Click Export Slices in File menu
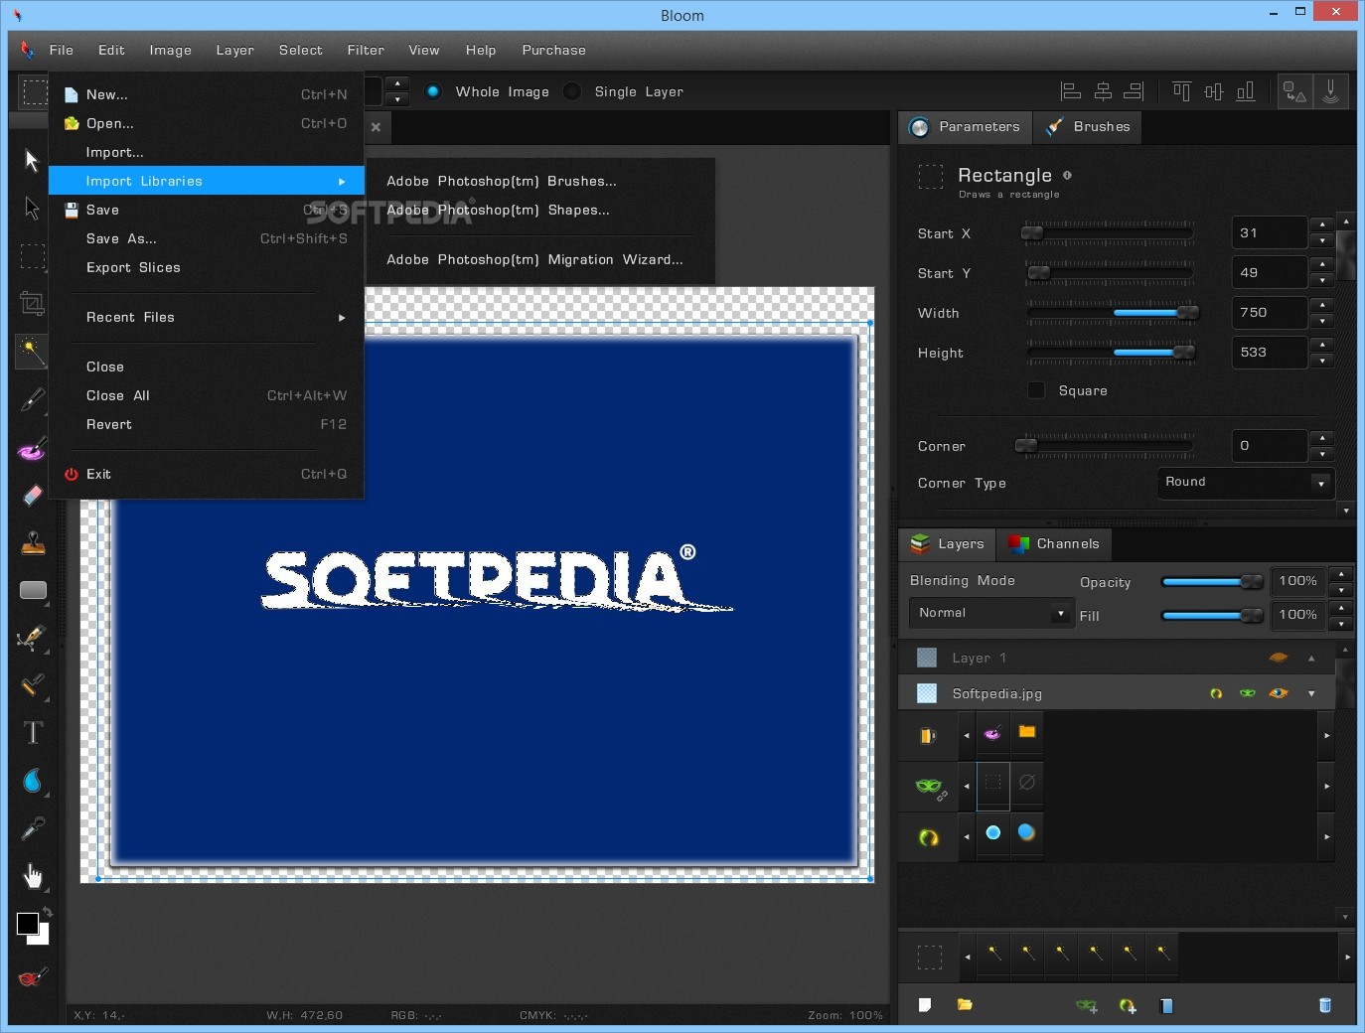Screen dimensions: 1365x1033 (133, 267)
